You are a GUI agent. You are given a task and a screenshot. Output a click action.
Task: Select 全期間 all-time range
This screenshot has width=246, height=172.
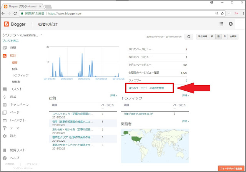[x=233, y=36]
